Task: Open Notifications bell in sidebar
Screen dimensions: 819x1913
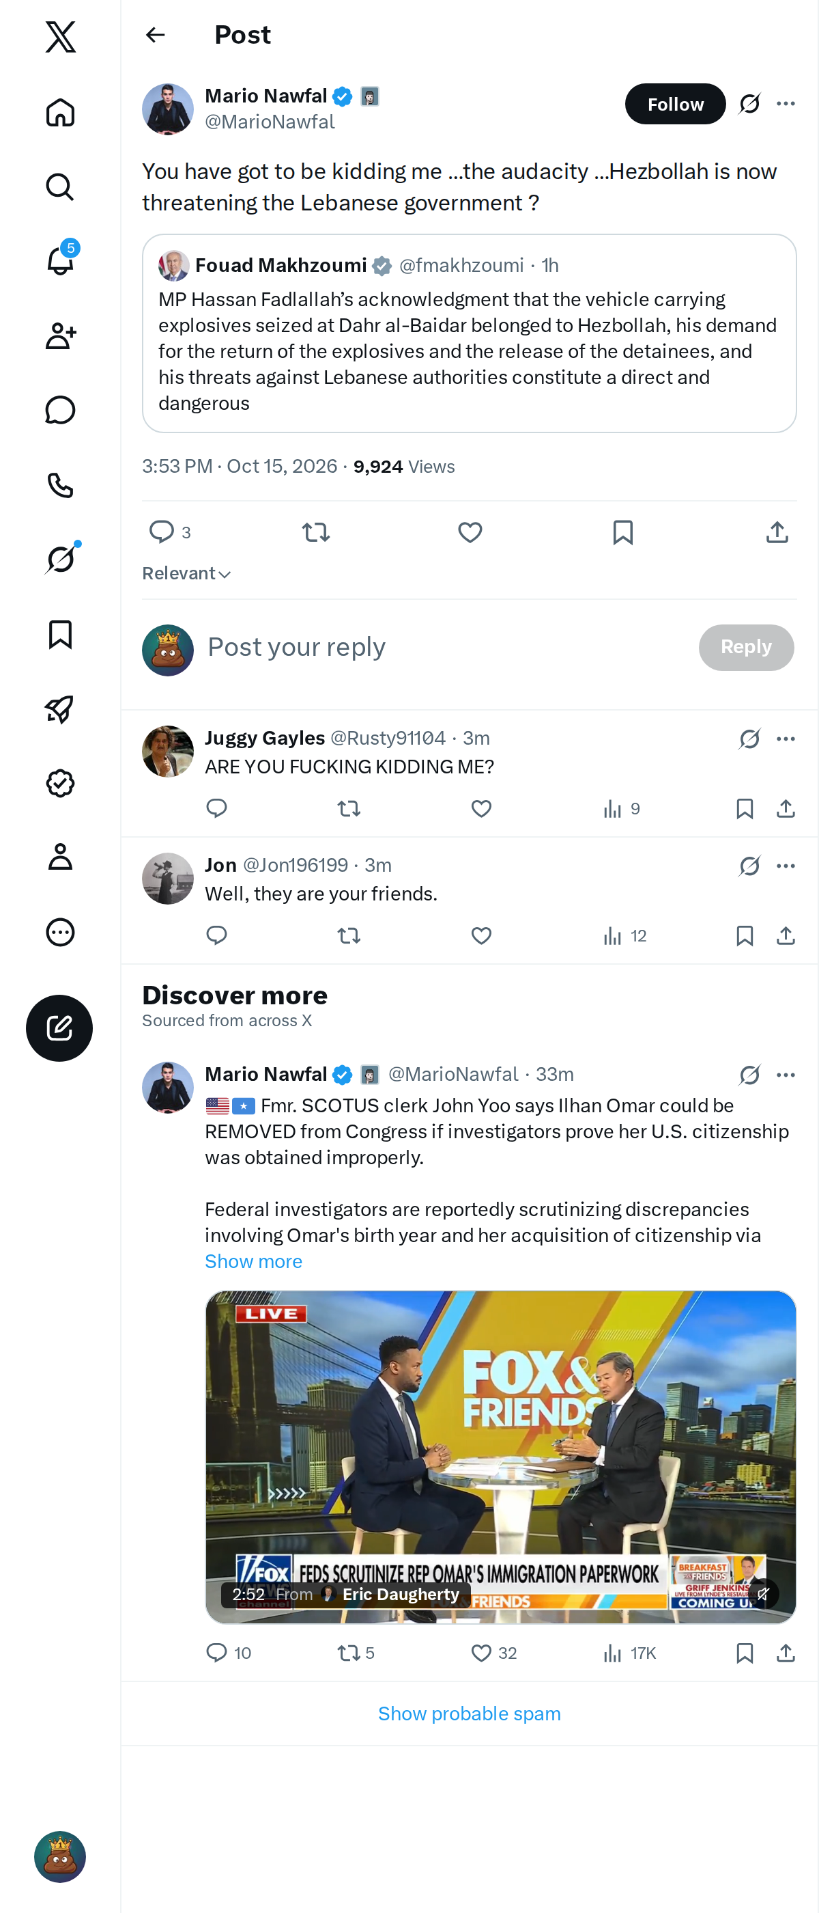Action: coord(60,261)
